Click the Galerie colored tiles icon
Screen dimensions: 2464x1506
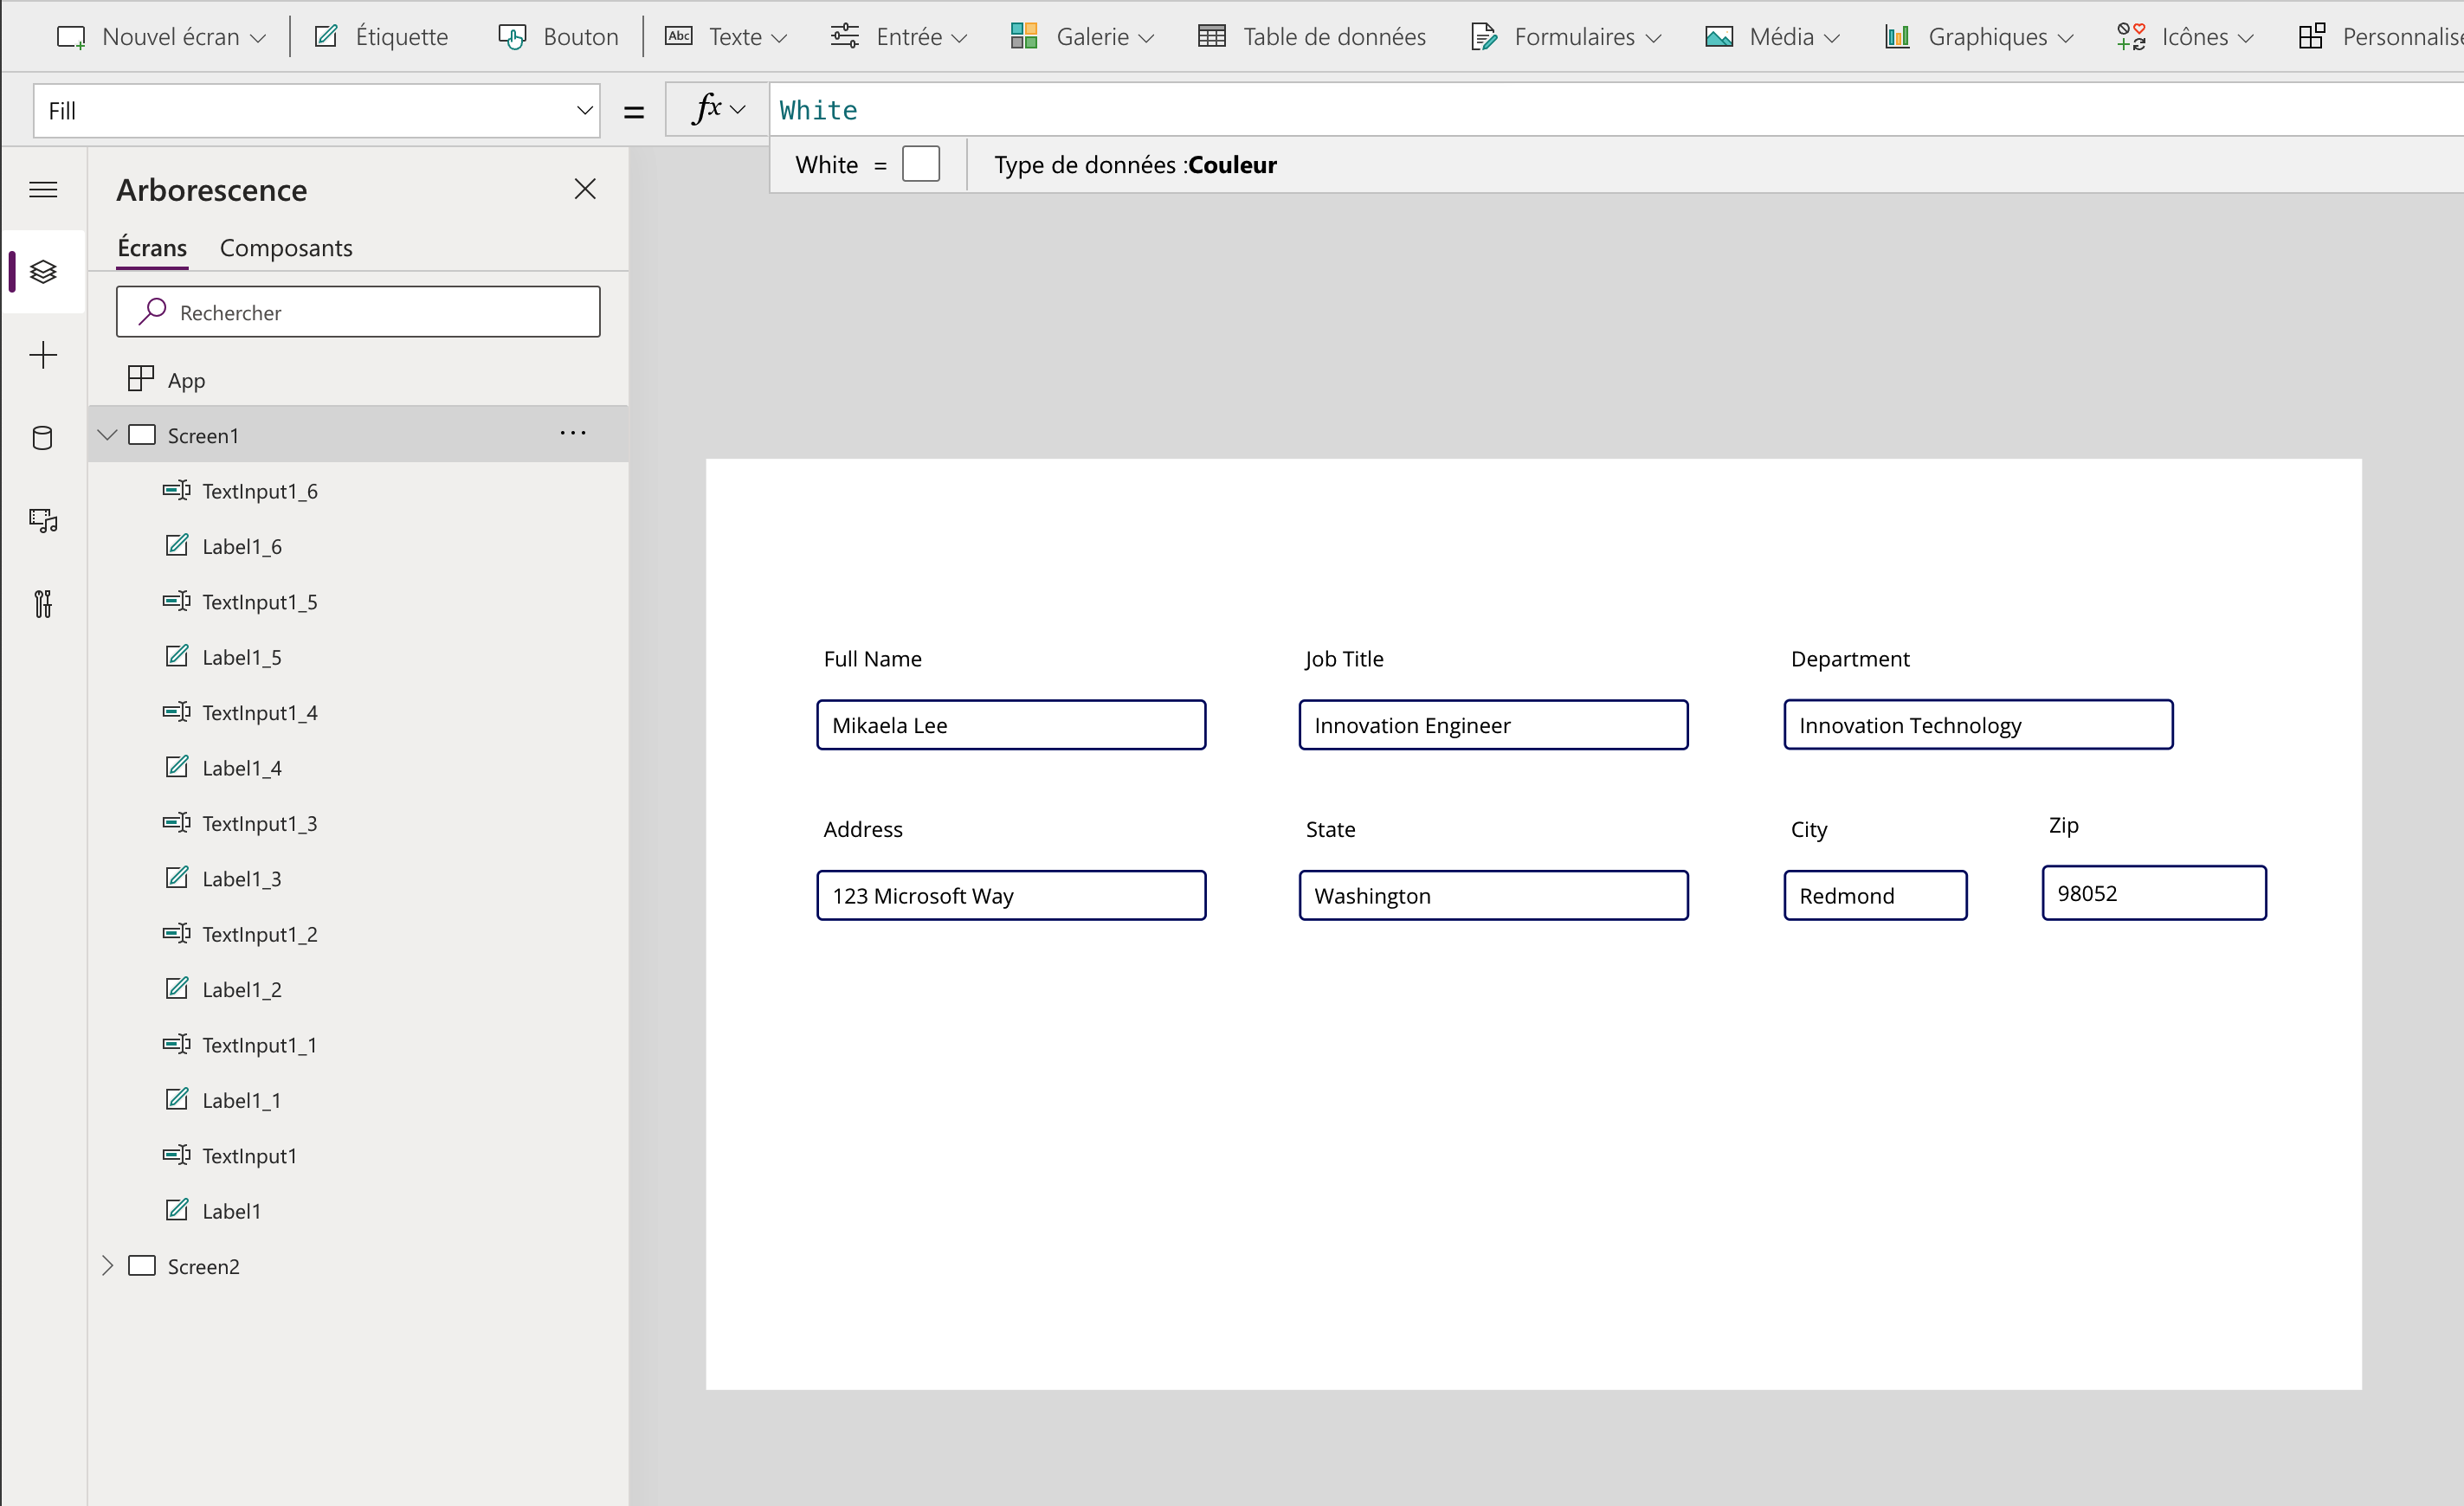click(x=1024, y=37)
